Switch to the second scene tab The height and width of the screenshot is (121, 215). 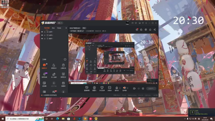[x=53, y=28]
